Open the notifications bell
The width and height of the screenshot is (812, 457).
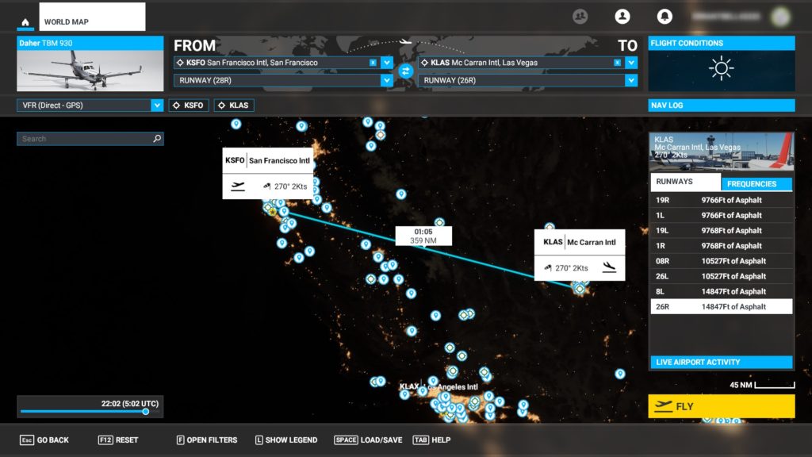coord(664,17)
